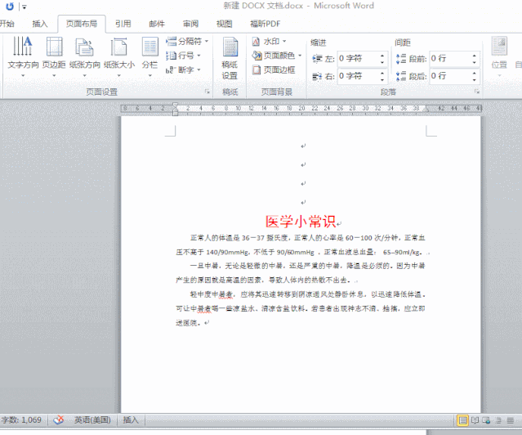The height and width of the screenshot is (435, 522).
Task: Click the proofing spell-check icon in status bar
Action: (x=59, y=419)
